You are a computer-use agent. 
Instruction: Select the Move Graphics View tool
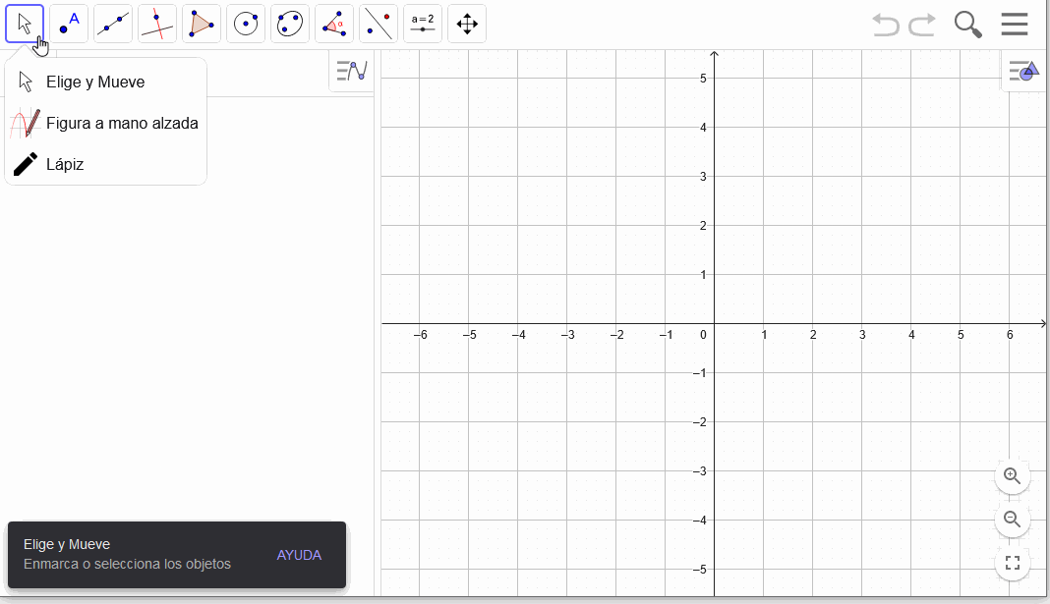pos(467,24)
